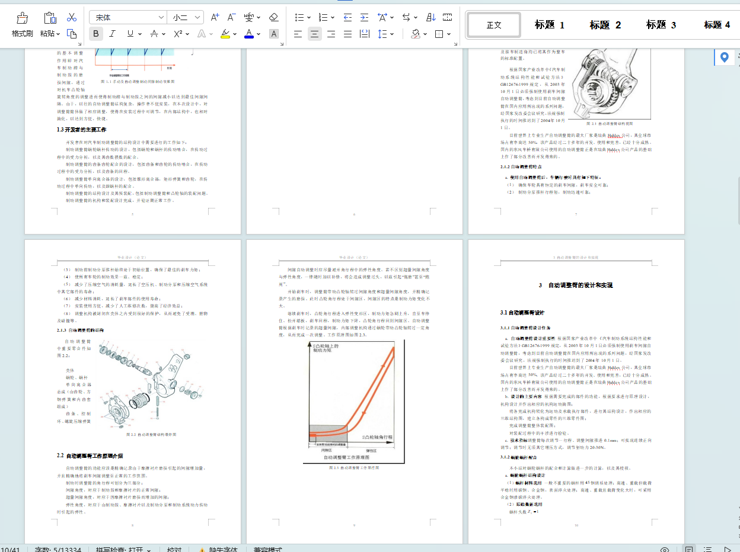
Task: Toggle Italic formatting
Action: coord(112,34)
